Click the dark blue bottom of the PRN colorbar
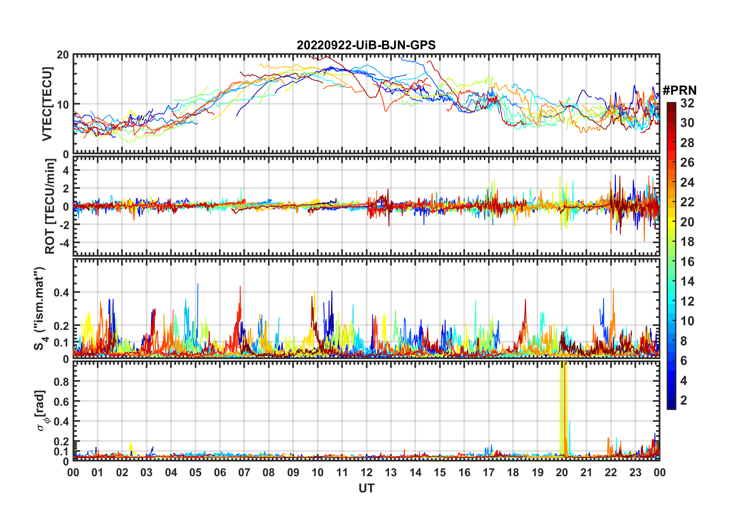 [671, 406]
